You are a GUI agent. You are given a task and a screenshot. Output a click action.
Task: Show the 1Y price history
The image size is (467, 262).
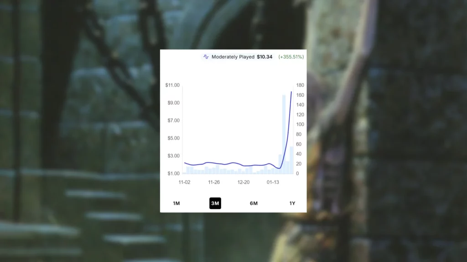click(292, 203)
